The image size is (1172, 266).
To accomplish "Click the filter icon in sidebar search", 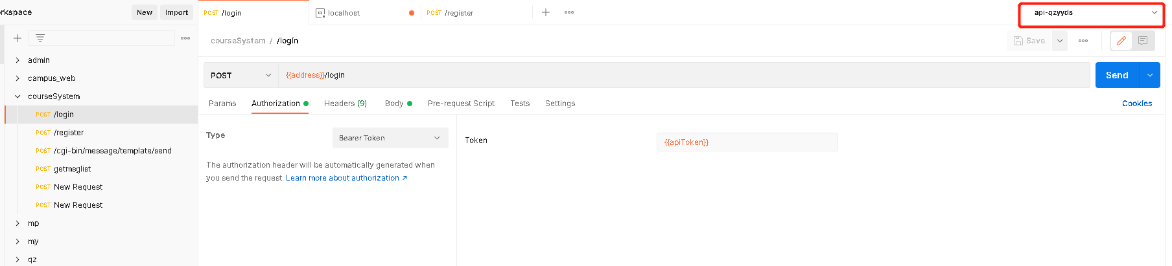I will [x=40, y=38].
